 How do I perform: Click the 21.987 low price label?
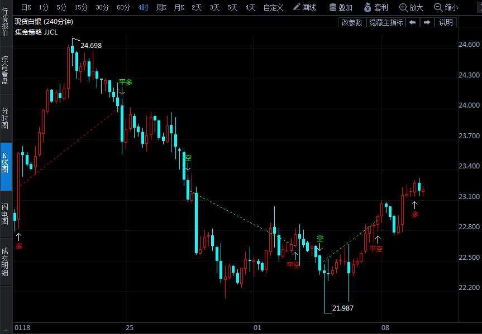343,308
